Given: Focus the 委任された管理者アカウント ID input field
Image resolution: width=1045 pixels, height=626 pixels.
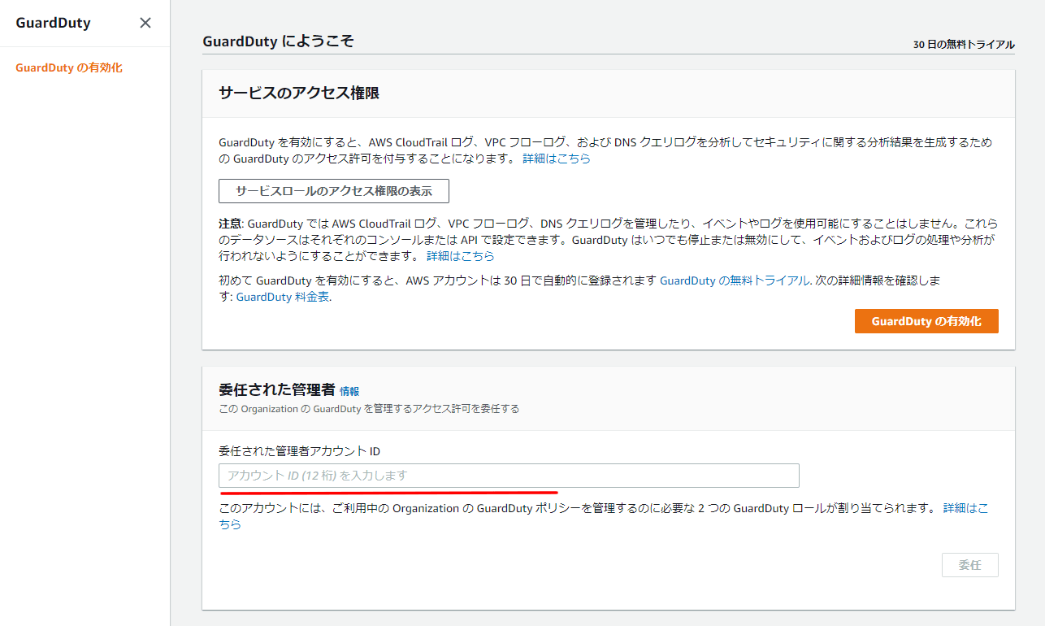Looking at the screenshot, I should pos(509,476).
